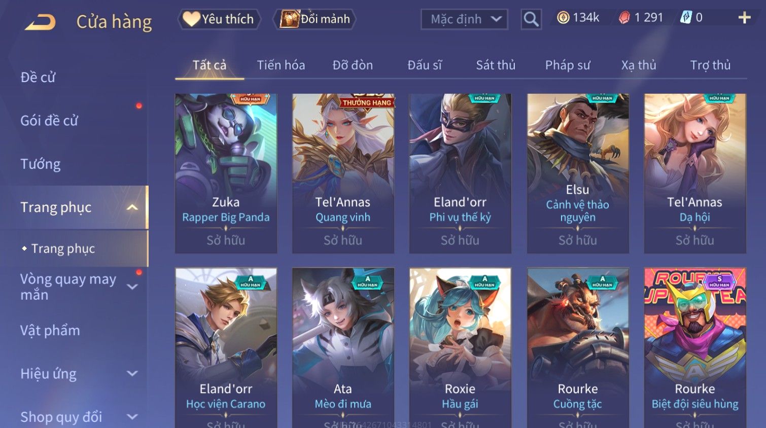
Task: Select Rourke Biệt đội siêu hùng skin
Action: tap(695, 347)
